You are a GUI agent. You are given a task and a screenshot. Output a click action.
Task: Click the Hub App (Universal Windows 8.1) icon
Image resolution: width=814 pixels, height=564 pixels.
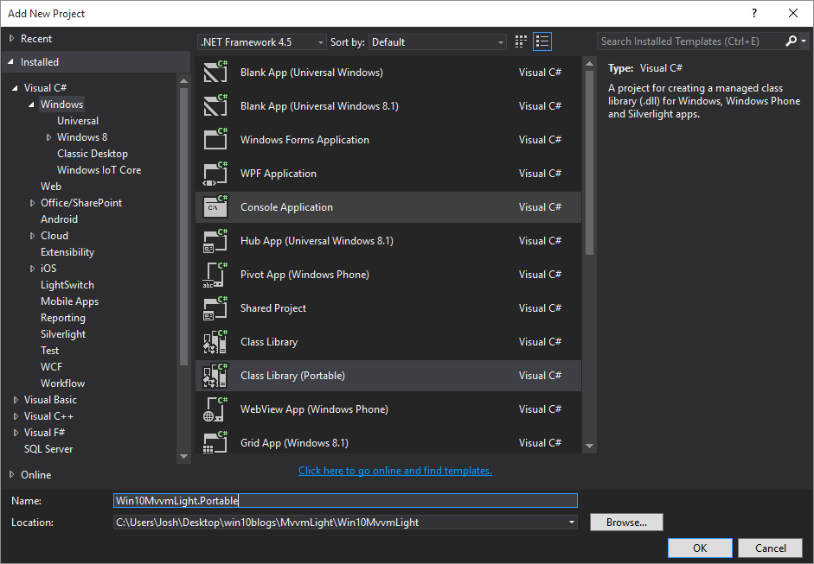click(215, 240)
